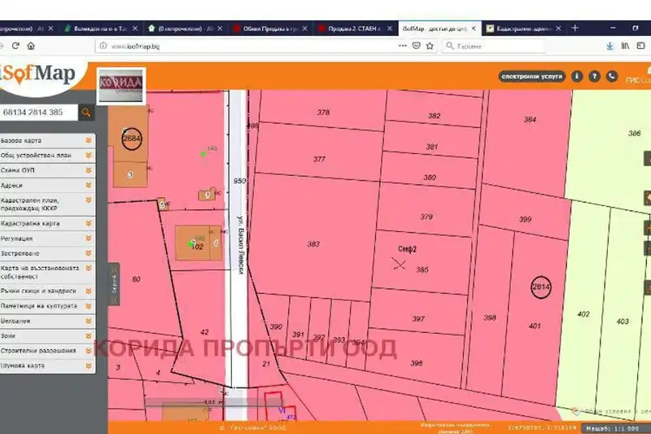Open the Шумова карта layer entry

[x=47, y=366]
